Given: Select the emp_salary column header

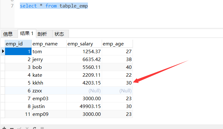Looking at the screenshot, I should [84, 44].
